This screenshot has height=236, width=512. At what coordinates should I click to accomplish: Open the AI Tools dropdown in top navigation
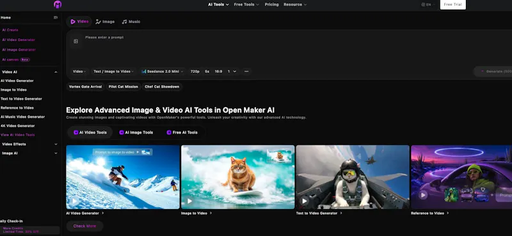point(218,4)
